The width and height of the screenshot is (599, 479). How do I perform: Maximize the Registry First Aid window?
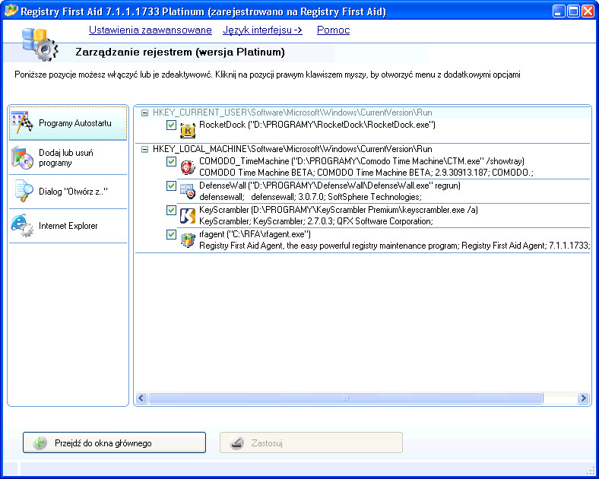click(573, 11)
